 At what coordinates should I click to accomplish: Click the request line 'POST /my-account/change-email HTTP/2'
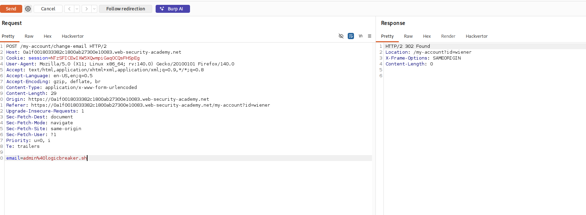[x=56, y=46]
